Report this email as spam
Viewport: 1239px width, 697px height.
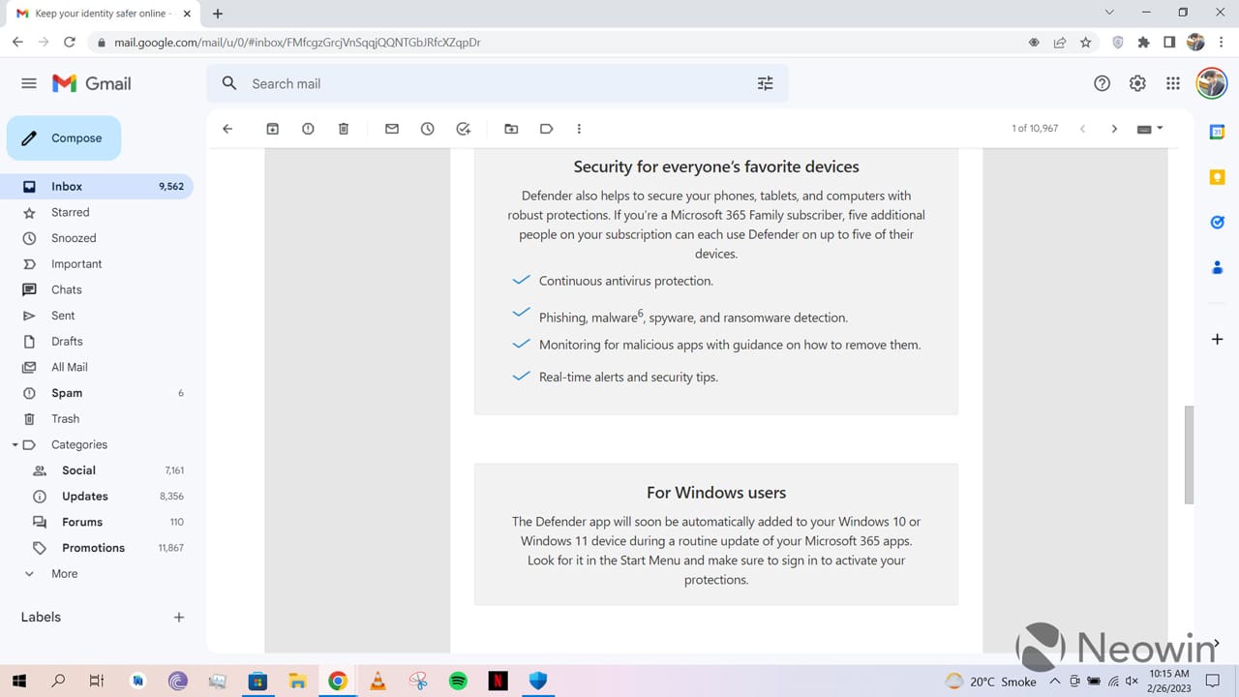click(308, 129)
